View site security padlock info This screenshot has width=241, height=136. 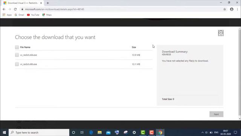point(22,9)
